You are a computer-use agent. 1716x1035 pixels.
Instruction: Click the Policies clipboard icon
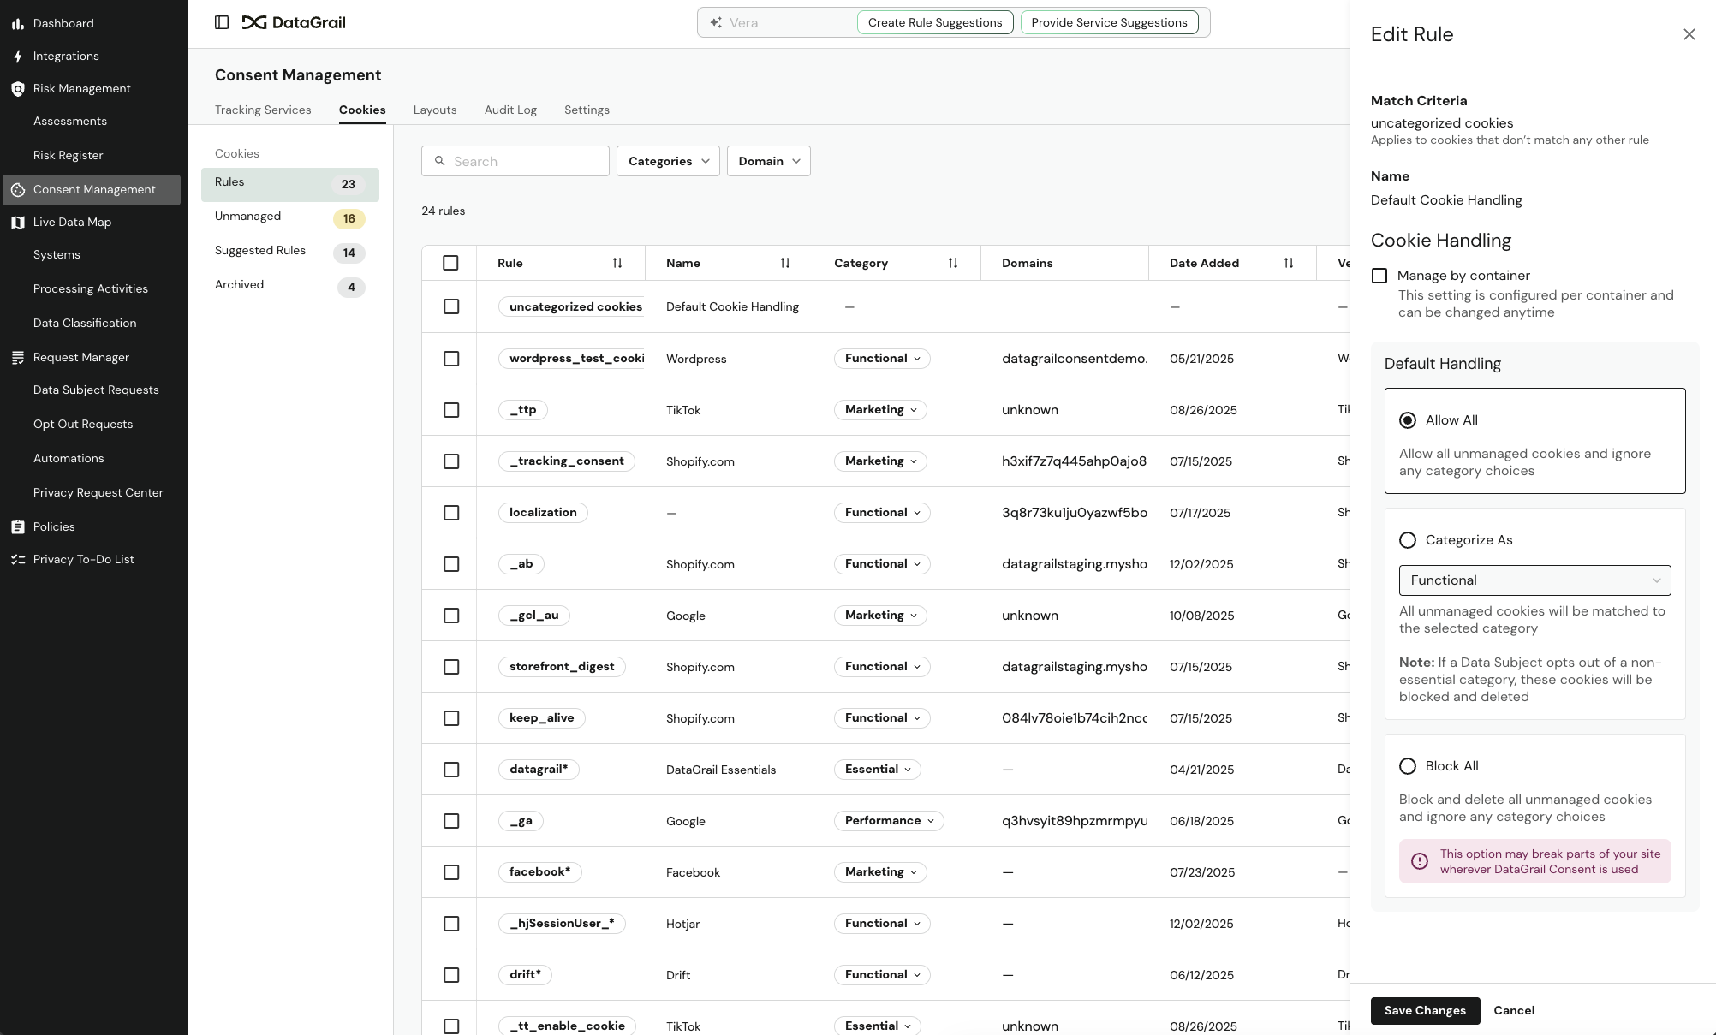[17, 527]
